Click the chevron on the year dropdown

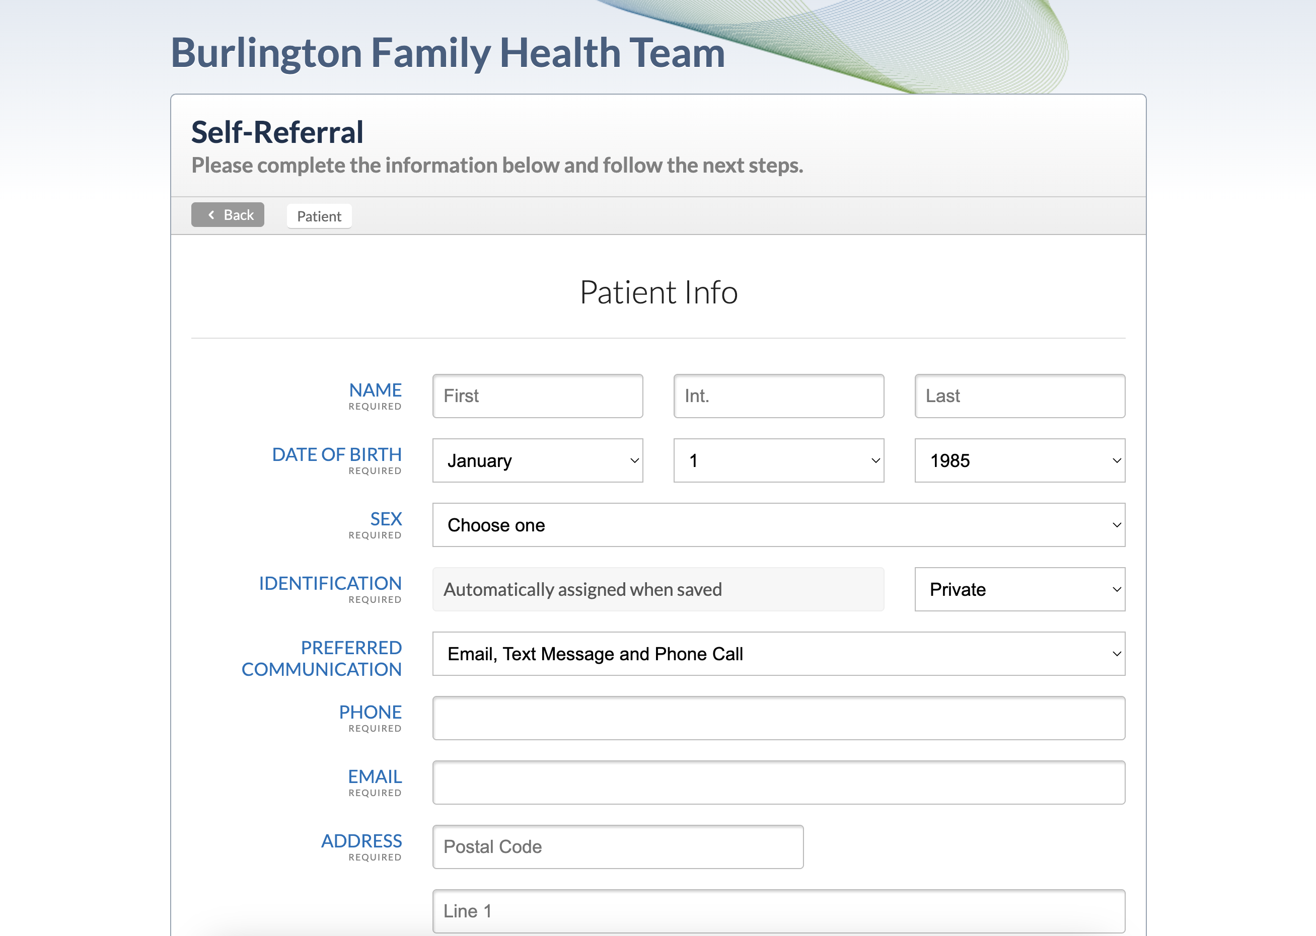click(1116, 460)
